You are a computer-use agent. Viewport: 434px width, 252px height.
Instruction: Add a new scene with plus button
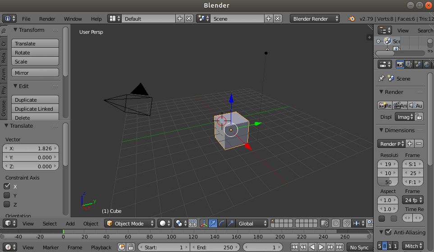(268, 18)
